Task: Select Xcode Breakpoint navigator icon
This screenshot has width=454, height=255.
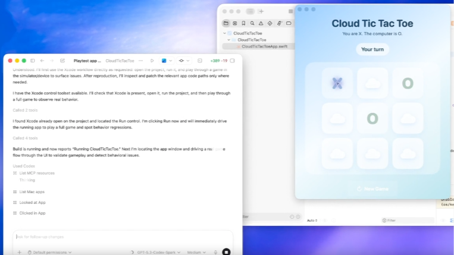Action: (289, 23)
